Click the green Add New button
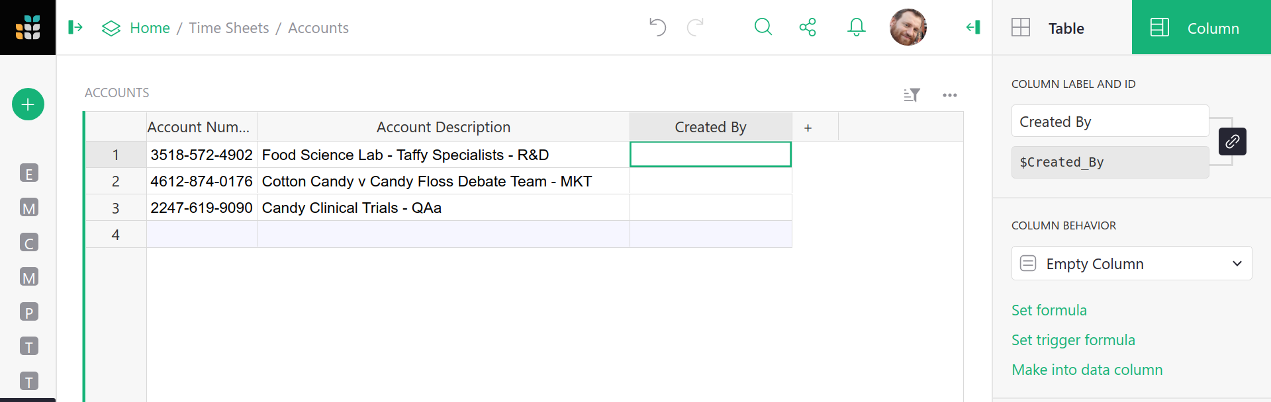The height and width of the screenshot is (402, 1271). point(28,104)
